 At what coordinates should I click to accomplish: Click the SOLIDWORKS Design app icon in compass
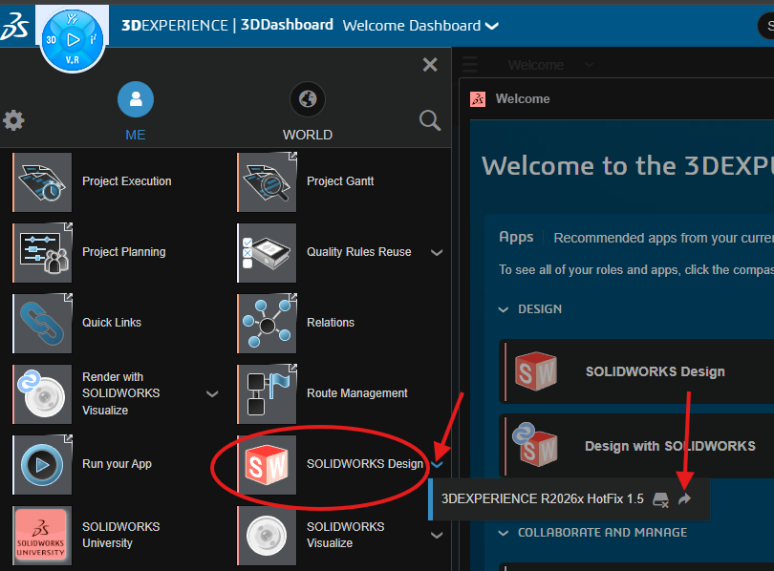coord(267,465)
